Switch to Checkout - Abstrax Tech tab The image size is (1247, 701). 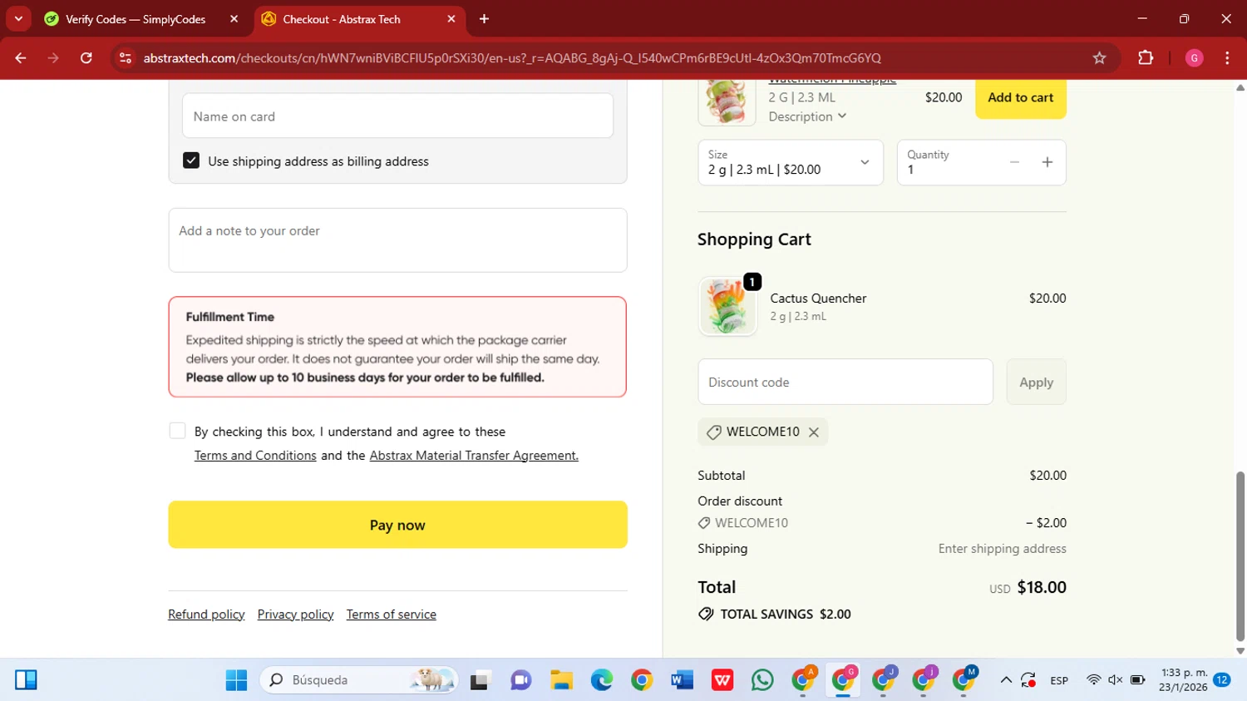pyautogui.click(x=342, y=19)
